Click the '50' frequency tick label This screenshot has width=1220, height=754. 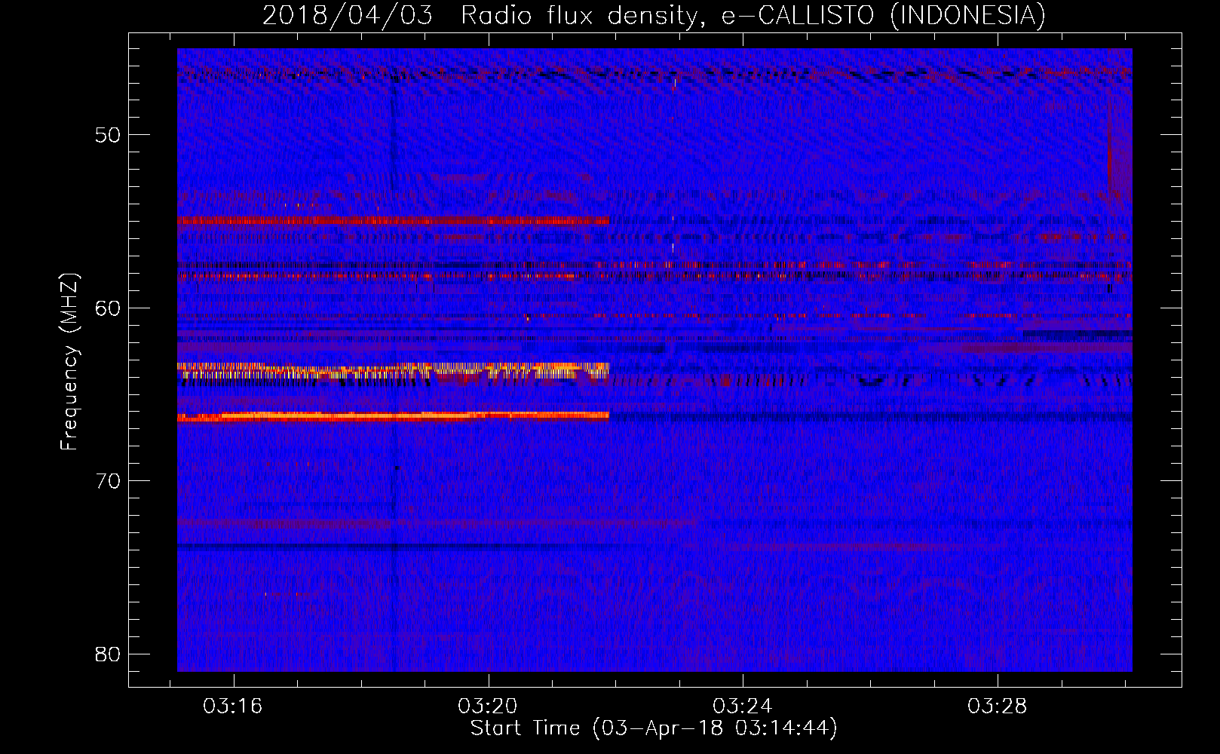[x=109, y=135]
